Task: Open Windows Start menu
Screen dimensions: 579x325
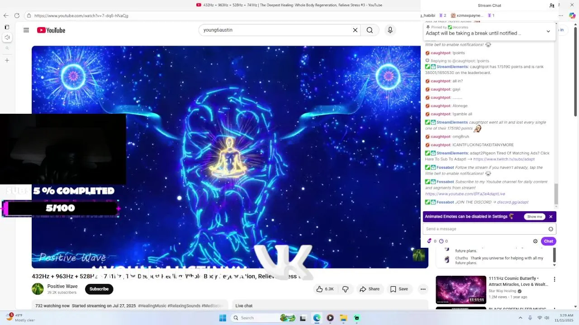Action: [x=223, y=318]
